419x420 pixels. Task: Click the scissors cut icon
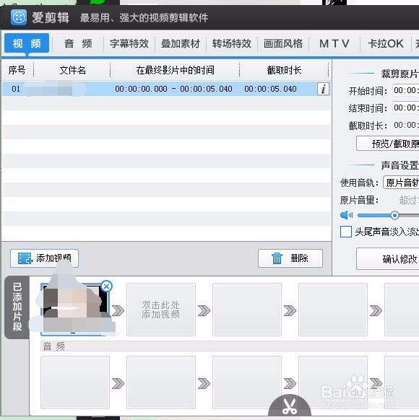290,406
